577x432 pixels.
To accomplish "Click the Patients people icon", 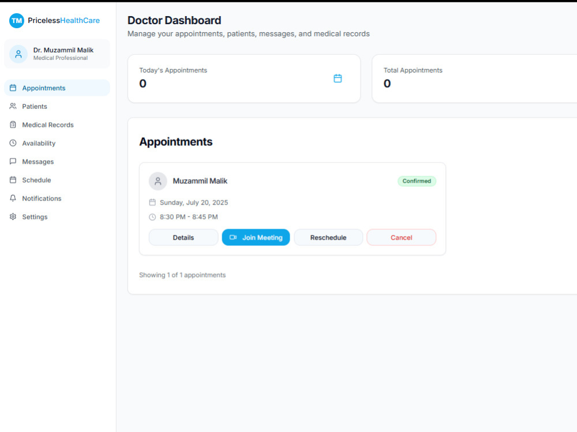I will tap(13, 106).
